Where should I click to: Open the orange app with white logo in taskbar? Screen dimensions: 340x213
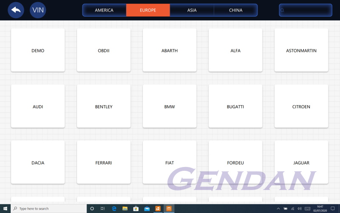pyautogui.click(x=158, y=209)
